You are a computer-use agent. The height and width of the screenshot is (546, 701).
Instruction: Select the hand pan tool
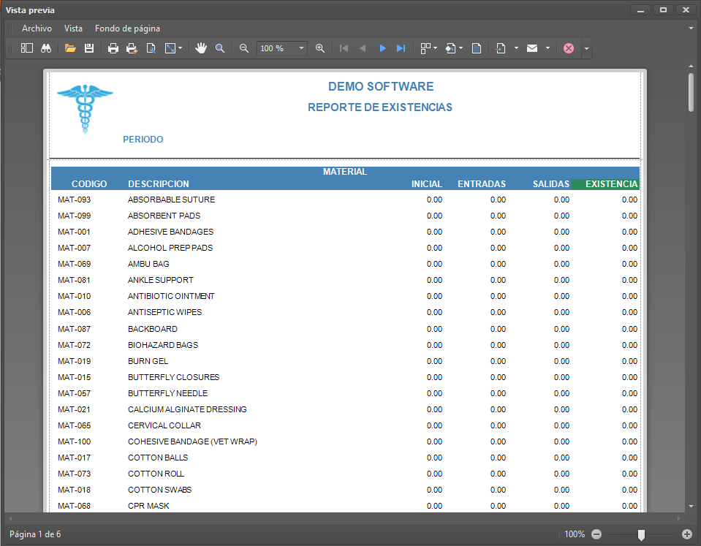click(201, 48)
